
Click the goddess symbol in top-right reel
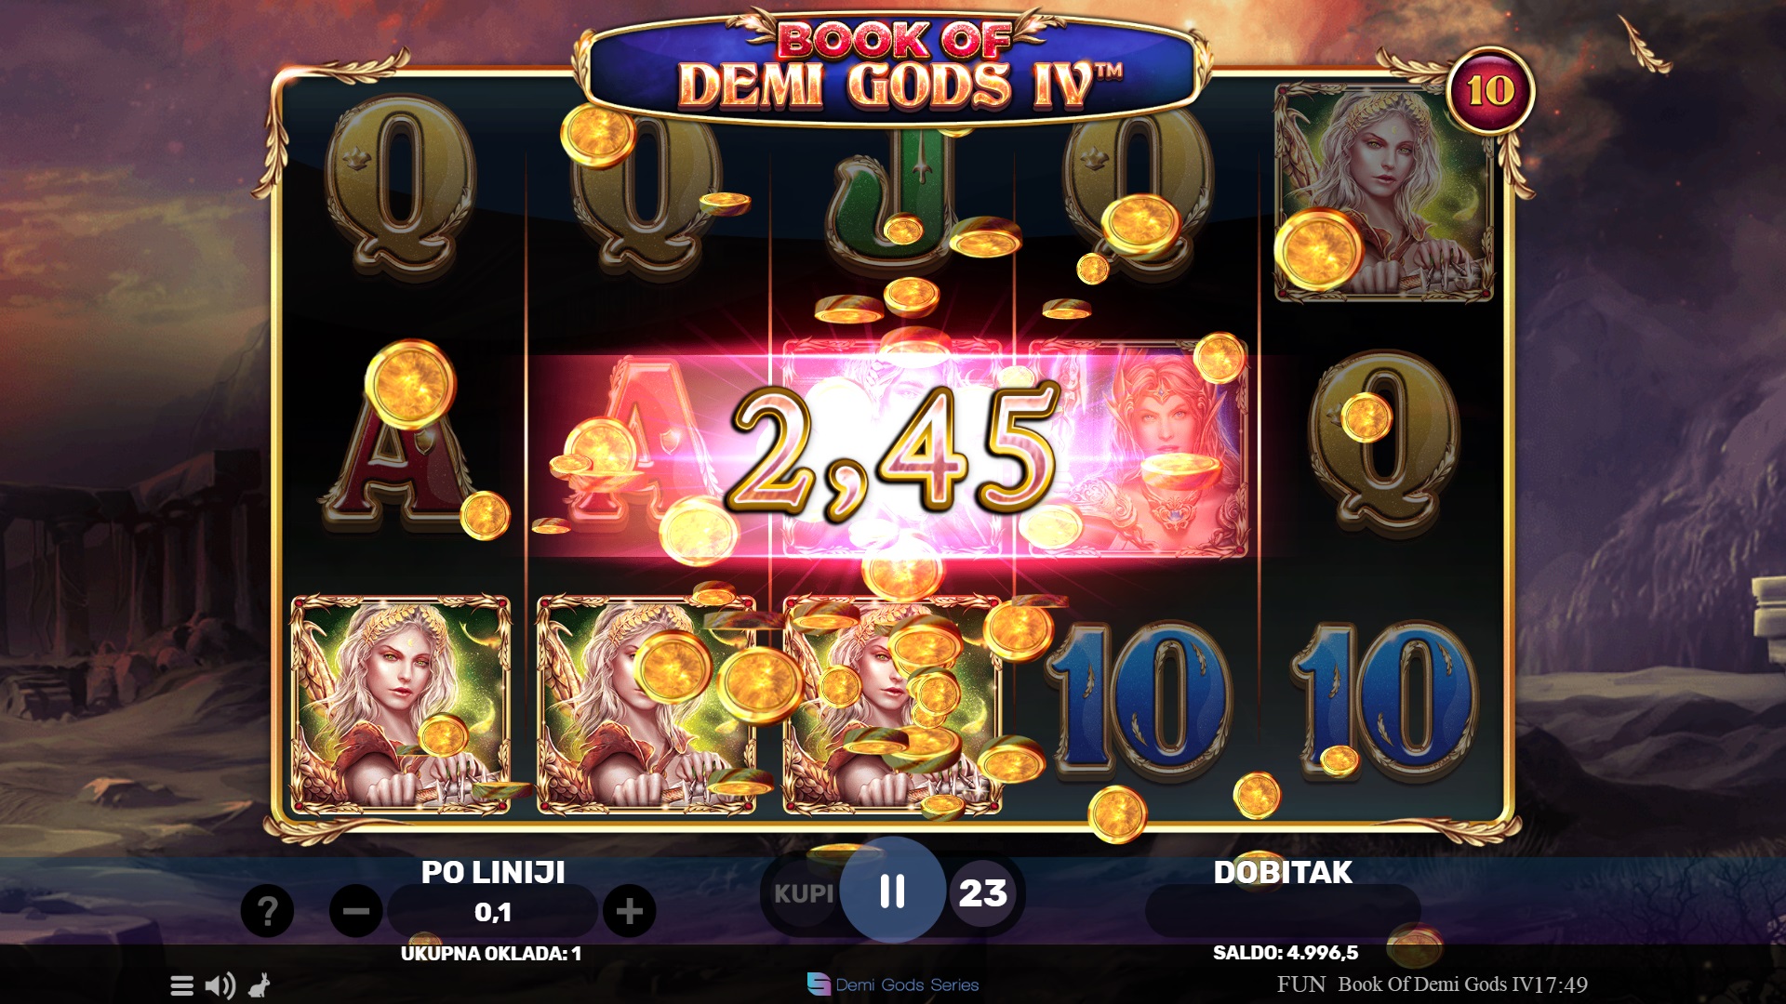[x=1383, y=192]
